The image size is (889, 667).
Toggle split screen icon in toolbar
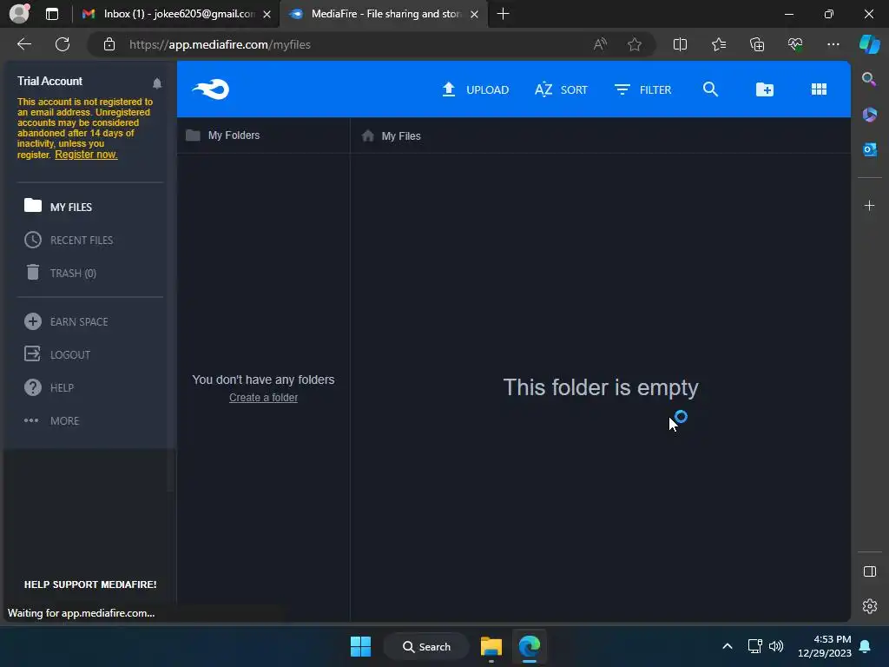coord(680,44)
